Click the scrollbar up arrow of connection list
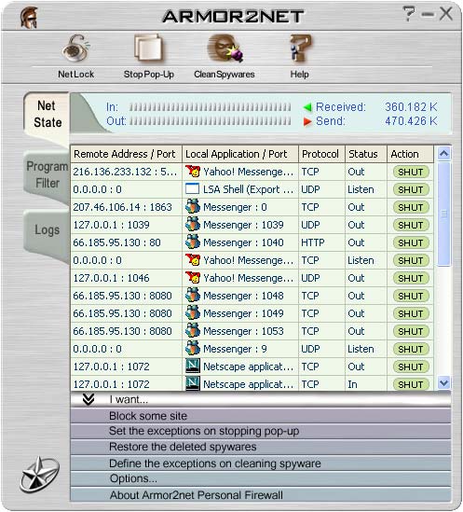This screenshot has height=512, width=463. tap(443, 154)
